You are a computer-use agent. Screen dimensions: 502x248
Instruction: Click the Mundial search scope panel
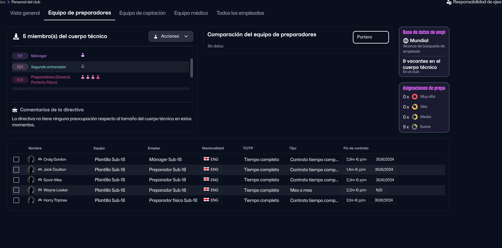tap(424, 46)
